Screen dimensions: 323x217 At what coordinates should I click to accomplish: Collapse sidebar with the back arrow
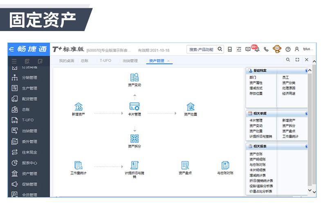pos(12,49)
